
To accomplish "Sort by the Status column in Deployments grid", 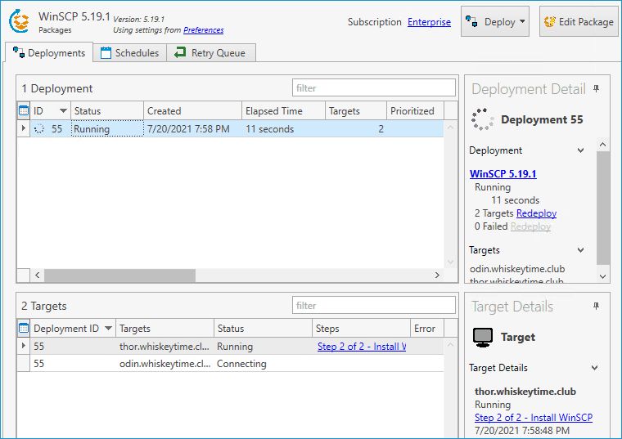I will (106, 111).
